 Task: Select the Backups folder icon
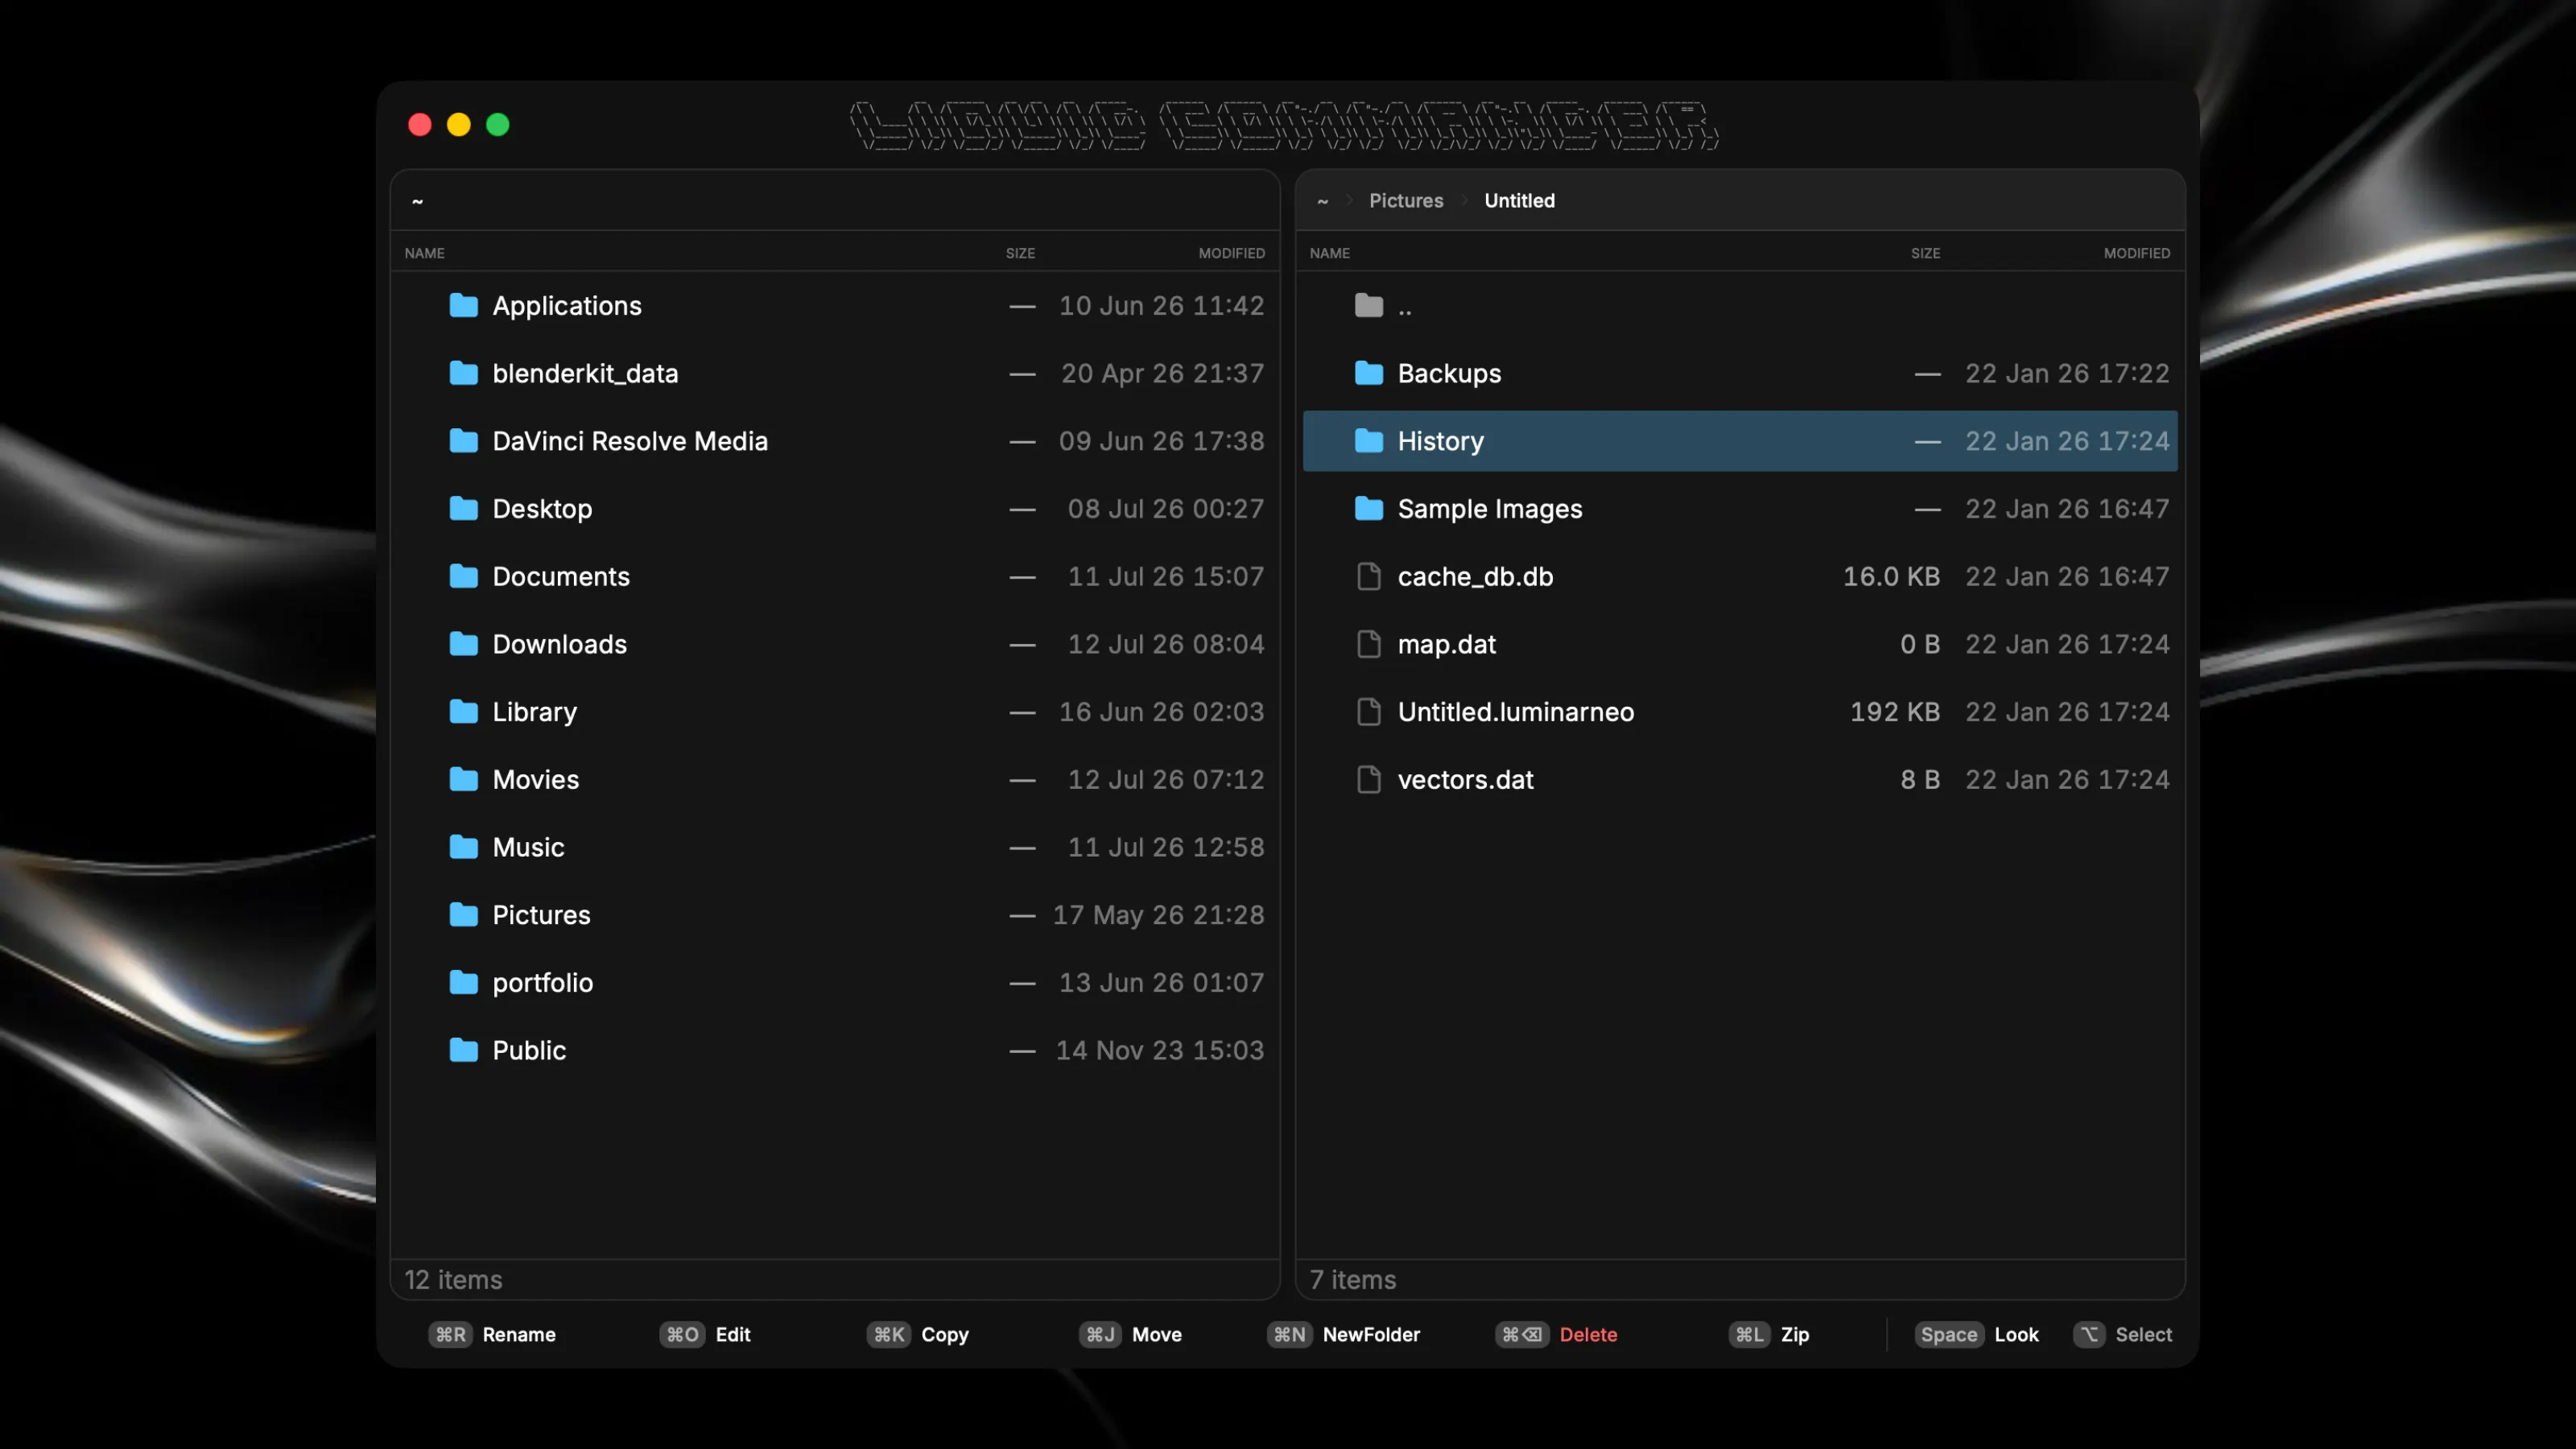[x=1369, y=373]
